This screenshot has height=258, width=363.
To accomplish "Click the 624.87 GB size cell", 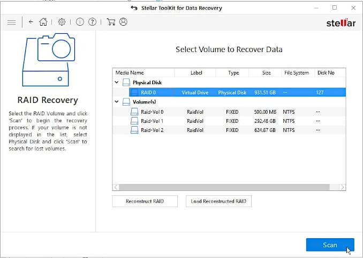I will pyautogui.click(x=265, y=130).
